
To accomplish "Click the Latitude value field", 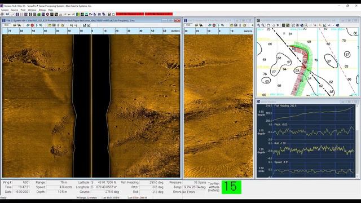I will pyautogui.click(x=105, y=182).
